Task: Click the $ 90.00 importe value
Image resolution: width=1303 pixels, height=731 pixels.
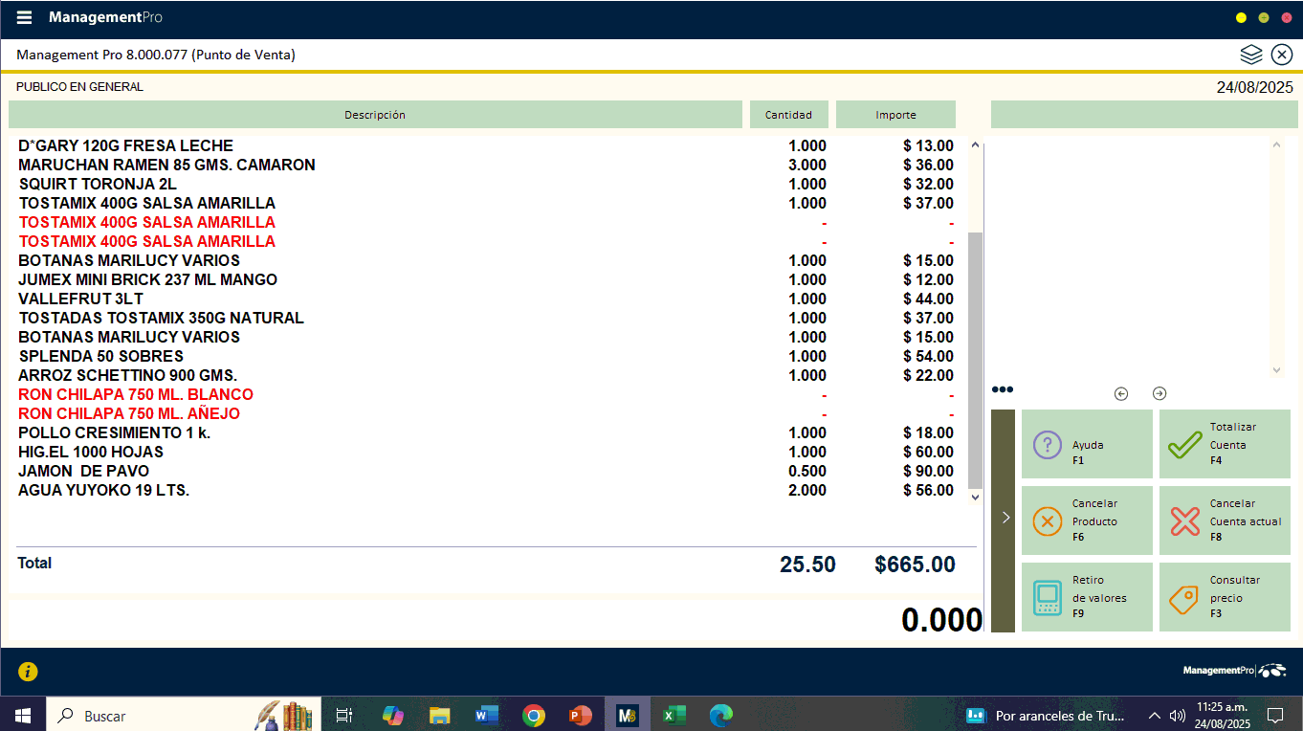Action: (928, 471)
